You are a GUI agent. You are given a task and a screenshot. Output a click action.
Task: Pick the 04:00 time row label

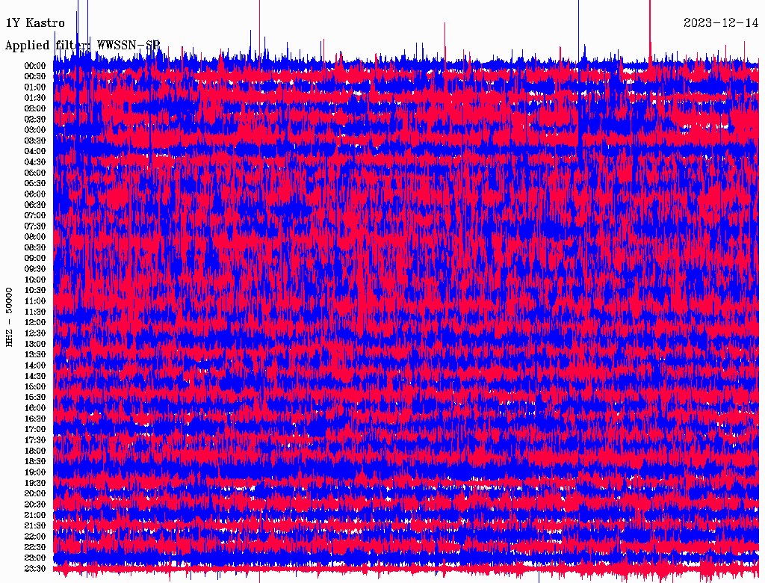click(x=35, y=152)
